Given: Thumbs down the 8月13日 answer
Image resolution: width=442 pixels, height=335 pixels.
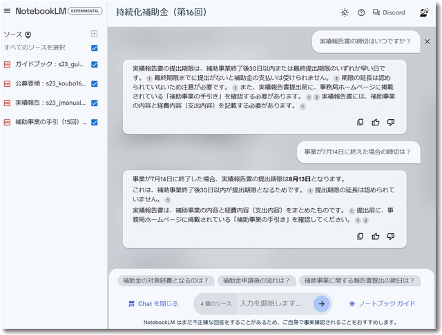Looking at the screenshot, I should pyautogui.click(x=390, y=236).
